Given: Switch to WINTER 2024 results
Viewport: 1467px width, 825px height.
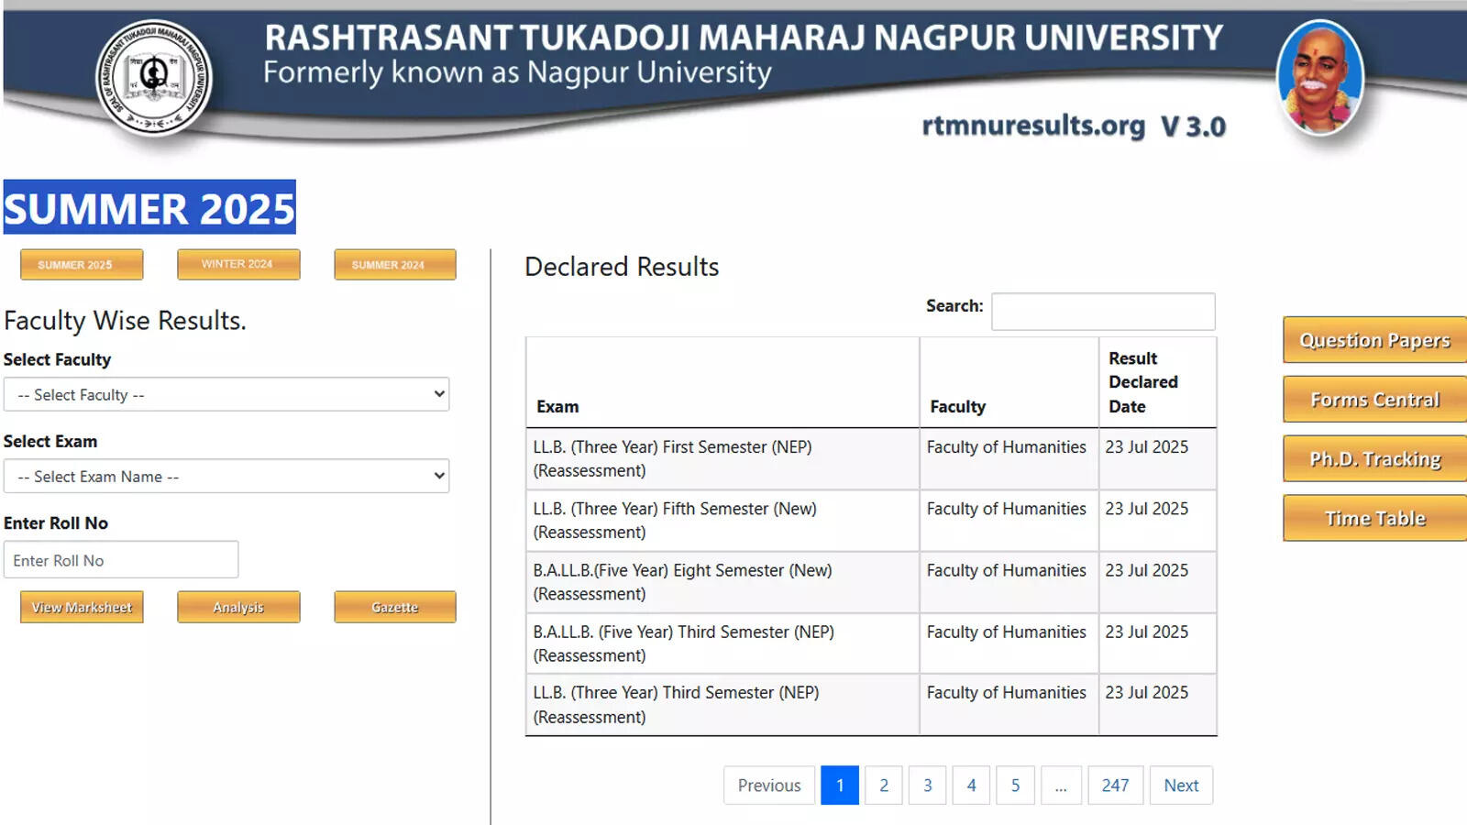Looking at the screenshot, I should (x=237, y=263).
